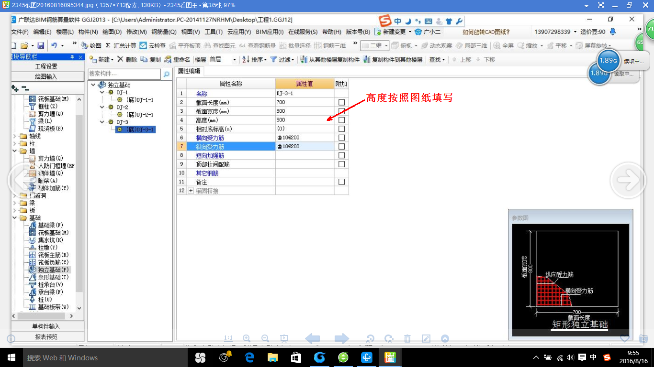This screenshot has width=654, height=367.
Task: Tick 附加 checkbox for 备注
Action: (x=341, y=182)
